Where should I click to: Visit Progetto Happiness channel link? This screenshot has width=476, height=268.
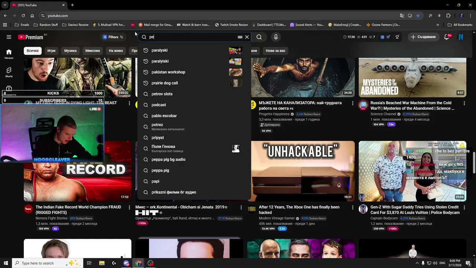tap(274, 114)
